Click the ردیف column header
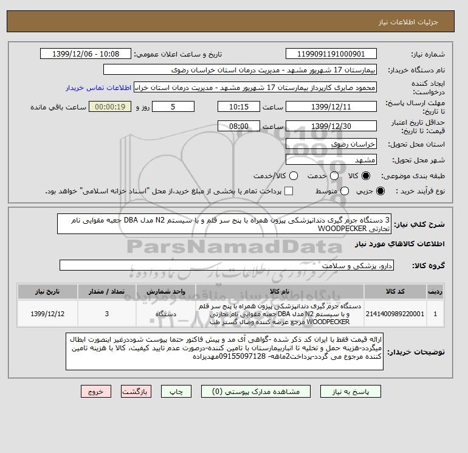 (435, 291)
